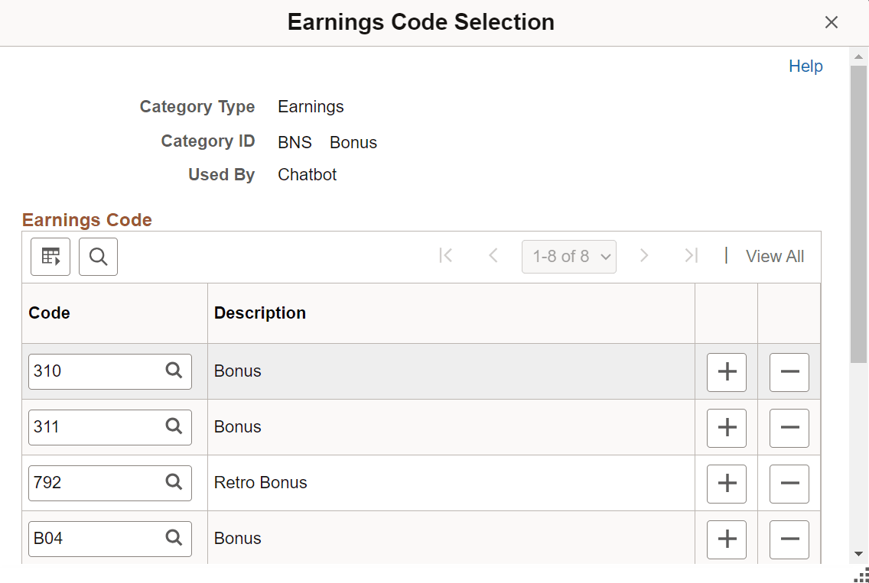Click the Find magnifier icon on grid toolbar
This screenshot has width=869, height=583.
(x=98, y=256)
